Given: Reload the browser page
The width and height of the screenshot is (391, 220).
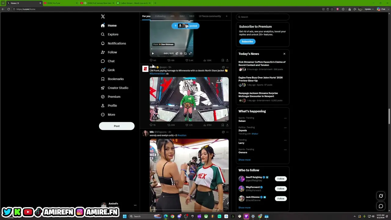Looking at the screenshot, I should coord(9,9).
